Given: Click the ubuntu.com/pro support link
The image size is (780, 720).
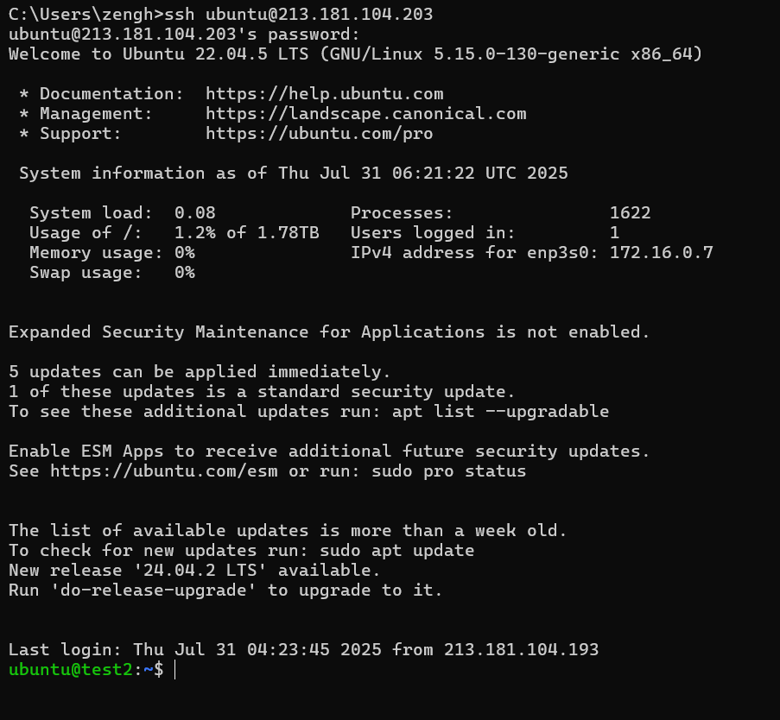Looking at the screenshot, I should coord(319,134).
